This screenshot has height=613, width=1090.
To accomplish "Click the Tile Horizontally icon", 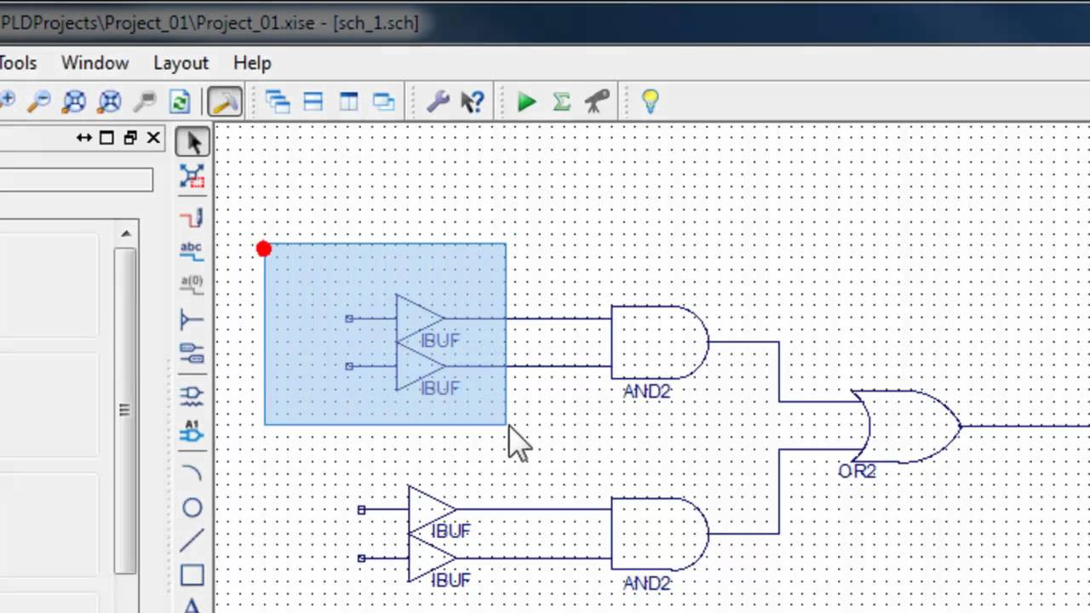I will point(313,102).
